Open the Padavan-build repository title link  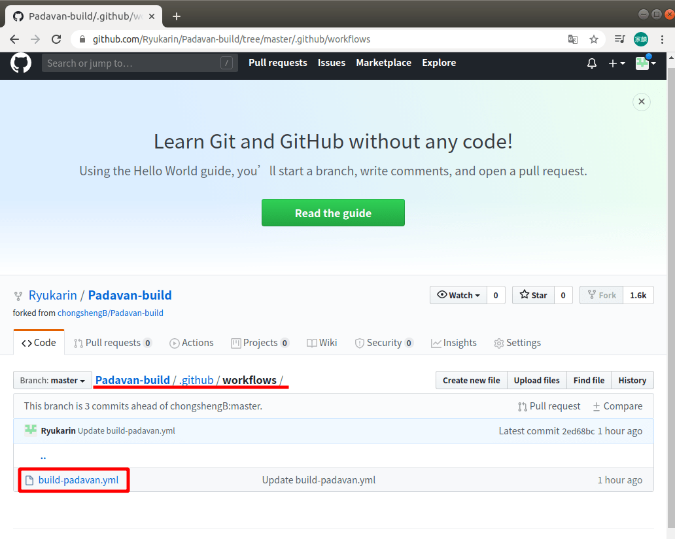point(130,295)
